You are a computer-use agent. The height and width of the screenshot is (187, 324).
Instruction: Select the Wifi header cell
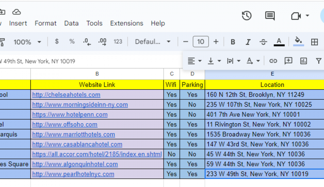point(172,85)
